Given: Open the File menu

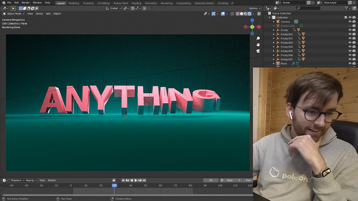Looking at the screenshot, I should 9,3.
